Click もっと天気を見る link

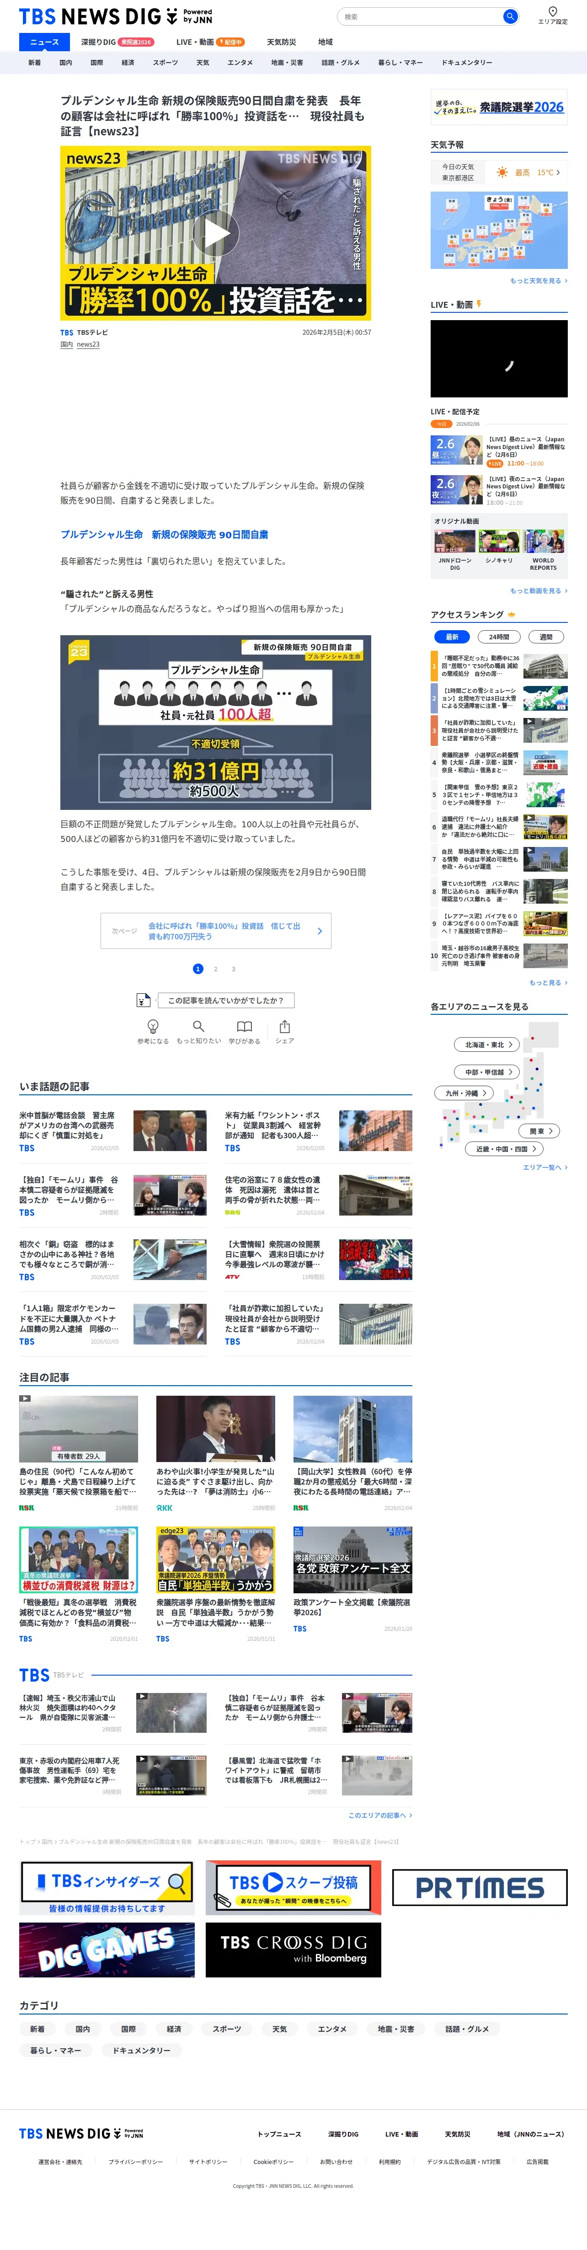[x=538, y=280]
